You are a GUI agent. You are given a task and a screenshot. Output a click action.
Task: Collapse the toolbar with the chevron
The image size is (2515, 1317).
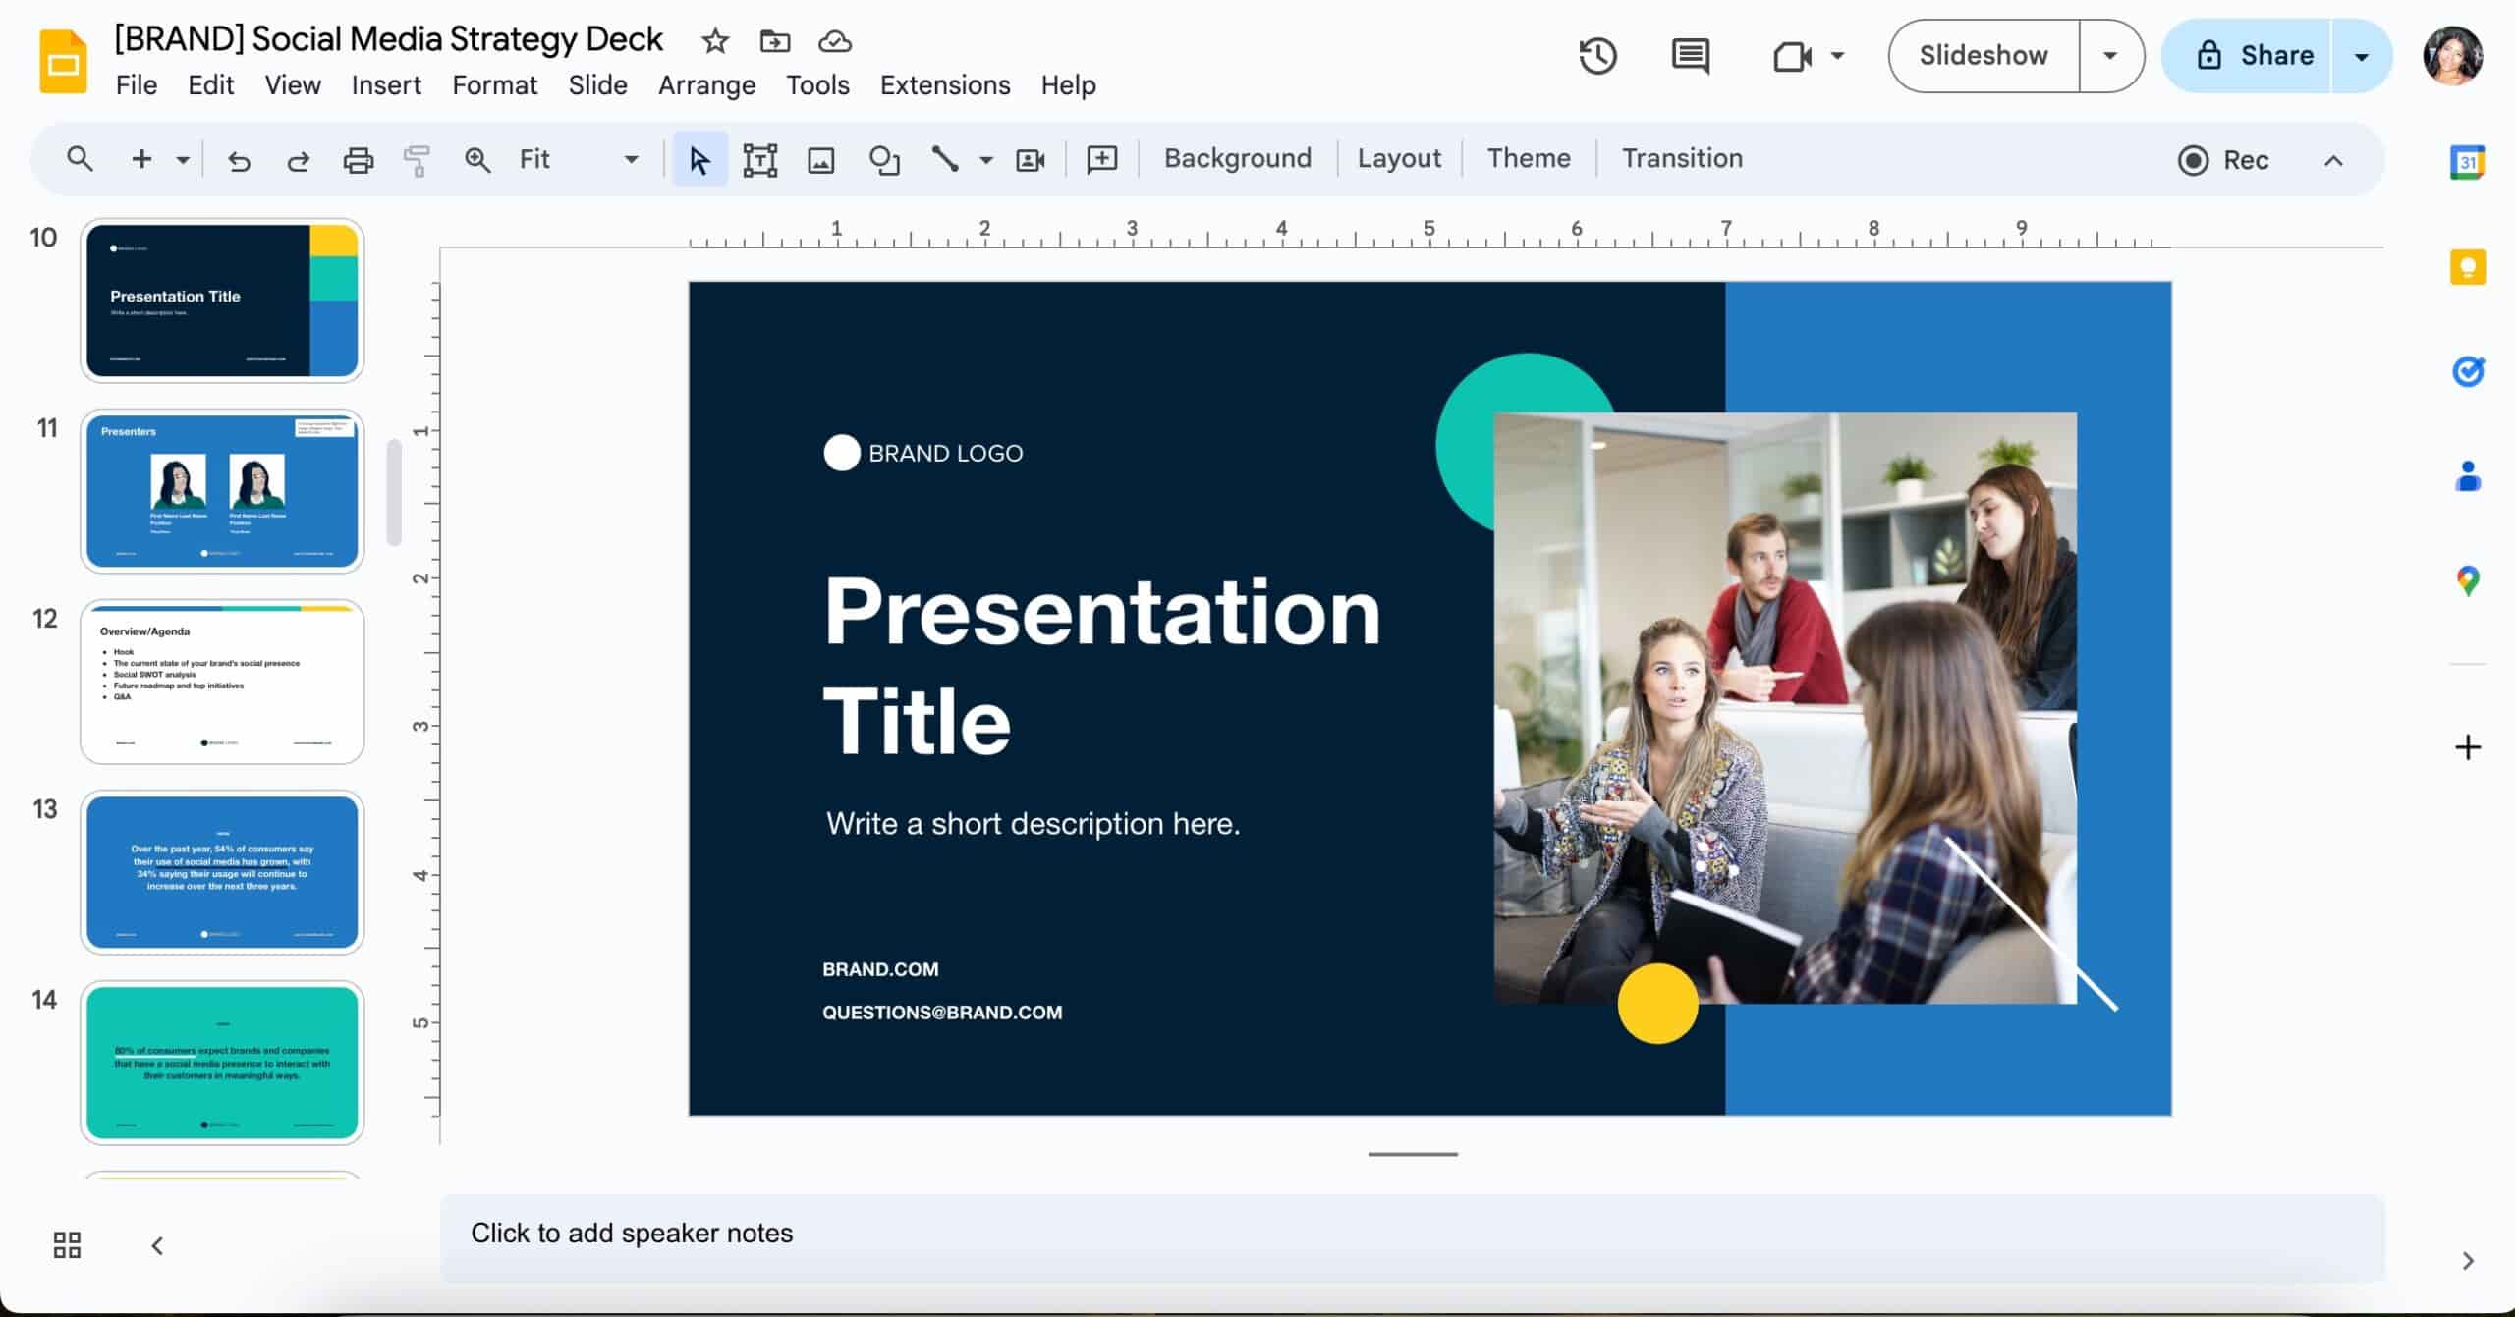tap(2335, 160)
